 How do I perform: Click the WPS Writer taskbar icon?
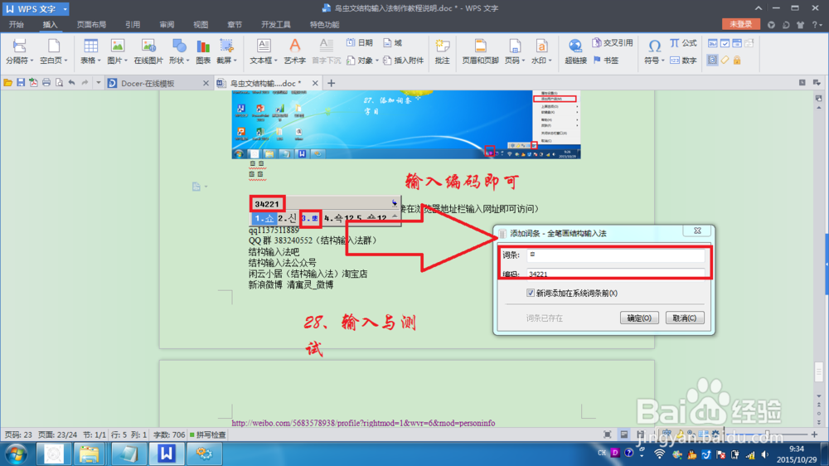coord(166,454)
